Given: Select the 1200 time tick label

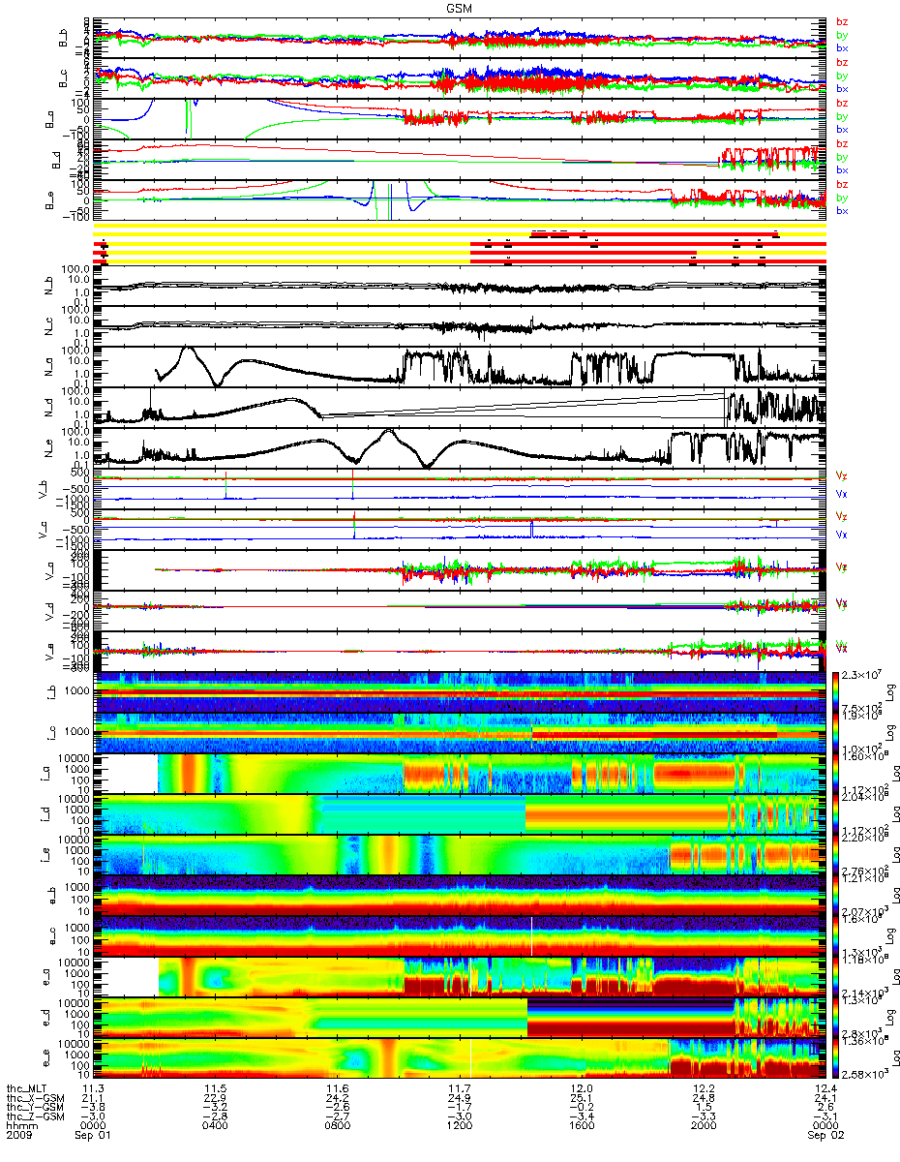Looking at the screenshot, I should click(x=458, y=1127).
